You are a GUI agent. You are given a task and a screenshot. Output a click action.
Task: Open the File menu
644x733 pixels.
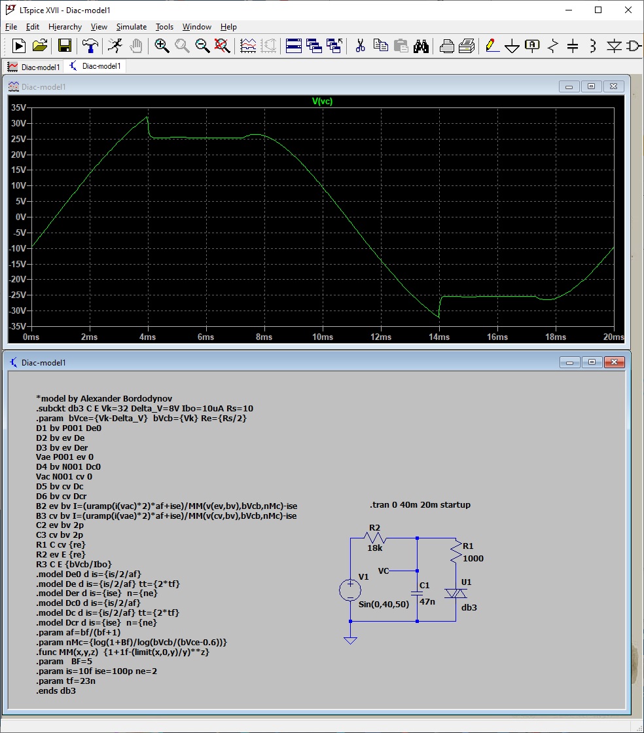tap(11, 27)
